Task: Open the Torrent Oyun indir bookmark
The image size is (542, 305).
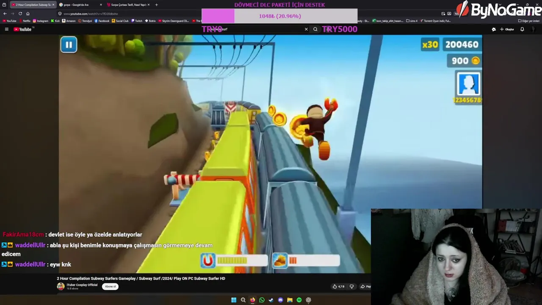Action: click(x=436, y=21)
